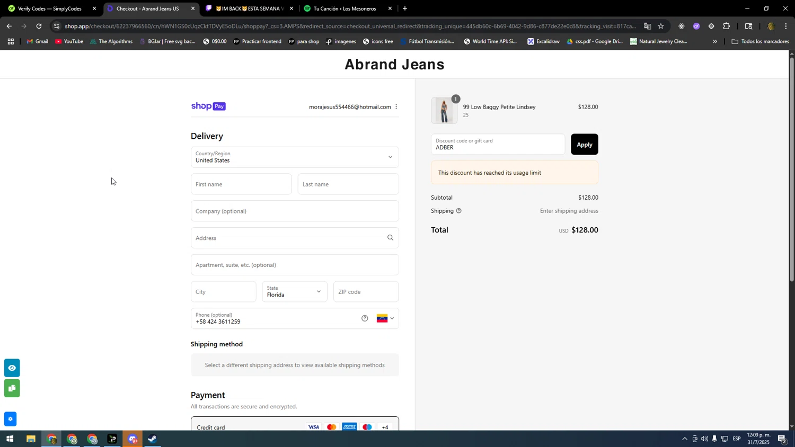Open the Google apps grid in bookmarks bar
This screenshot has height=447, width=795.
11,41
